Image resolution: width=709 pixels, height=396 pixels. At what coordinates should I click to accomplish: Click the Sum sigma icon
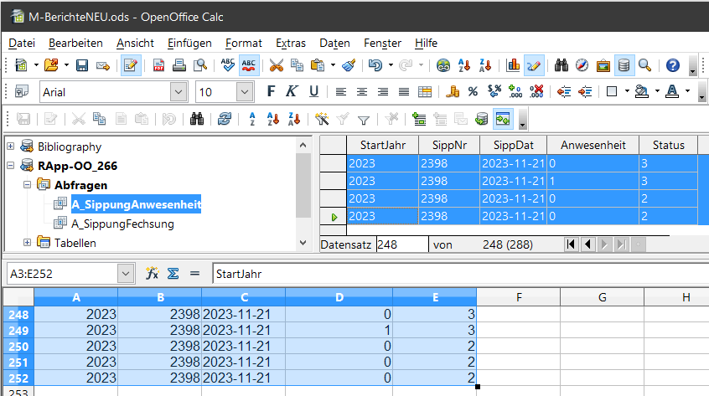(x=173, y=273)
